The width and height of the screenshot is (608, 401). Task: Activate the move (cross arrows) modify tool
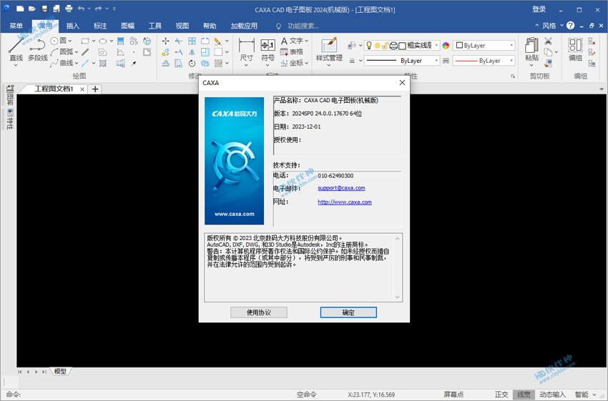165,41
